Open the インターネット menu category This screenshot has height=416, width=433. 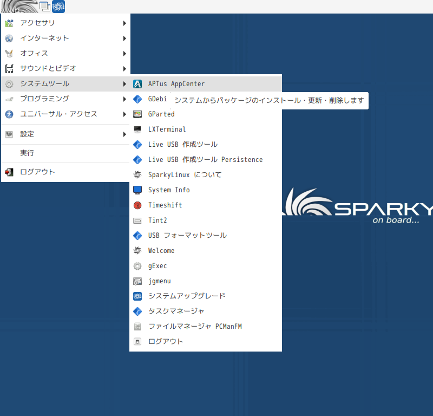[x=65, y=38]
